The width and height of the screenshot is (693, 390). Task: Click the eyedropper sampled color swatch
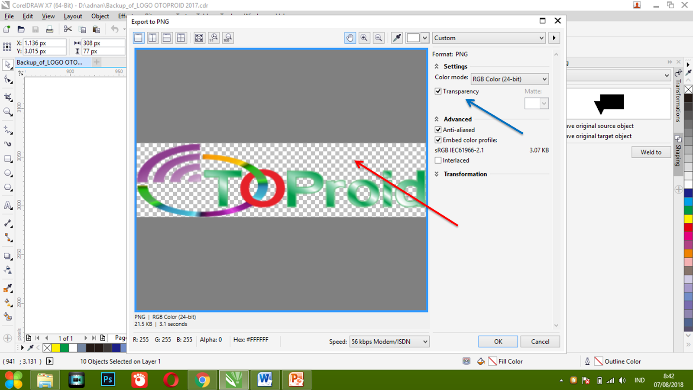click(413, 38)
